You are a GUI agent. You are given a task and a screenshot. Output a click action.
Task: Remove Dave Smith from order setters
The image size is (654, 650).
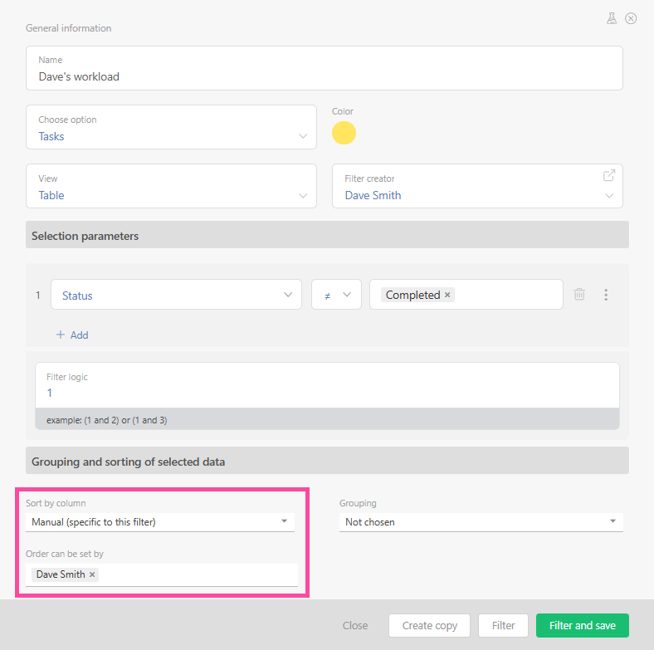(x=92, y=574)
